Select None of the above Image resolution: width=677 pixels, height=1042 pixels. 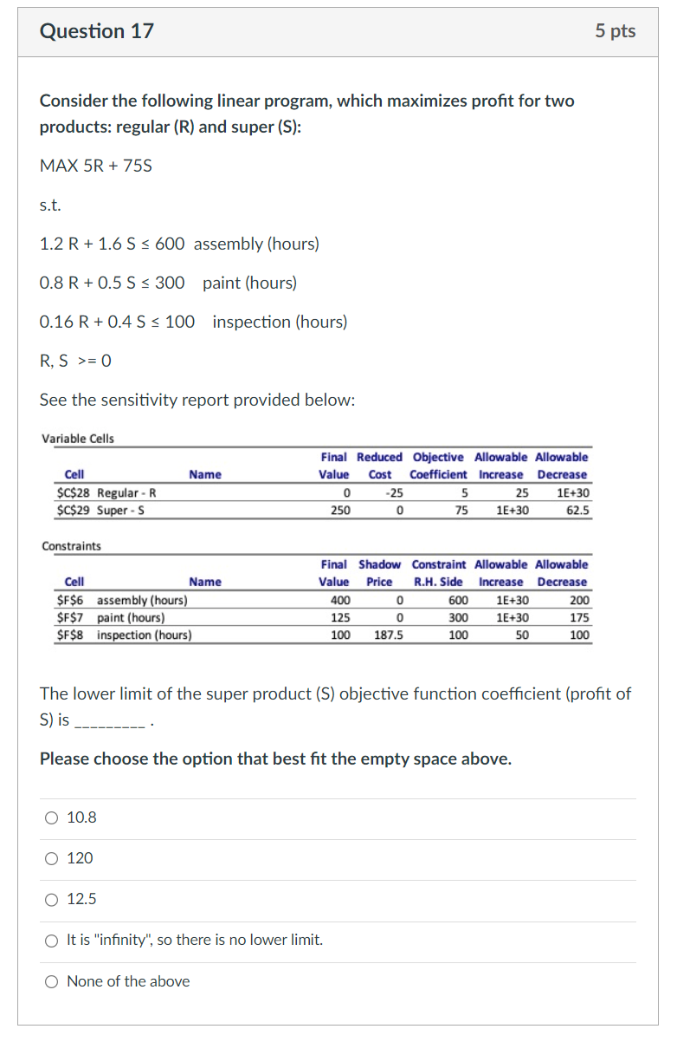(x=52, y=980)
